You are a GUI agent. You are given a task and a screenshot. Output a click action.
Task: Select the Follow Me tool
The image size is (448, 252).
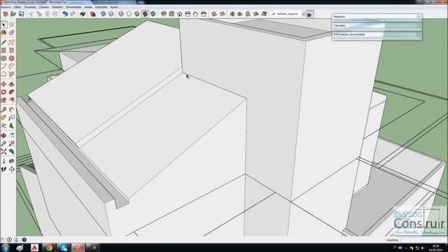(x=11, y=92)
